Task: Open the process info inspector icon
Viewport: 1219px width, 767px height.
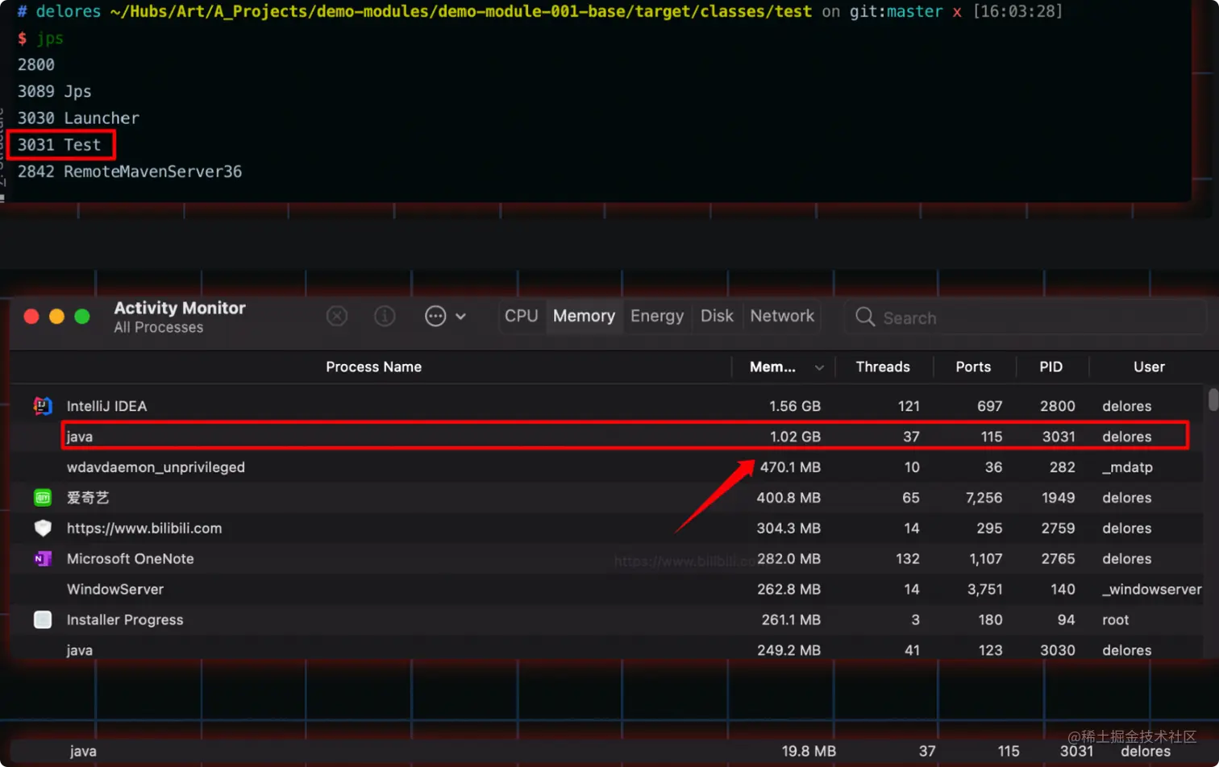Action: point(385,317)
